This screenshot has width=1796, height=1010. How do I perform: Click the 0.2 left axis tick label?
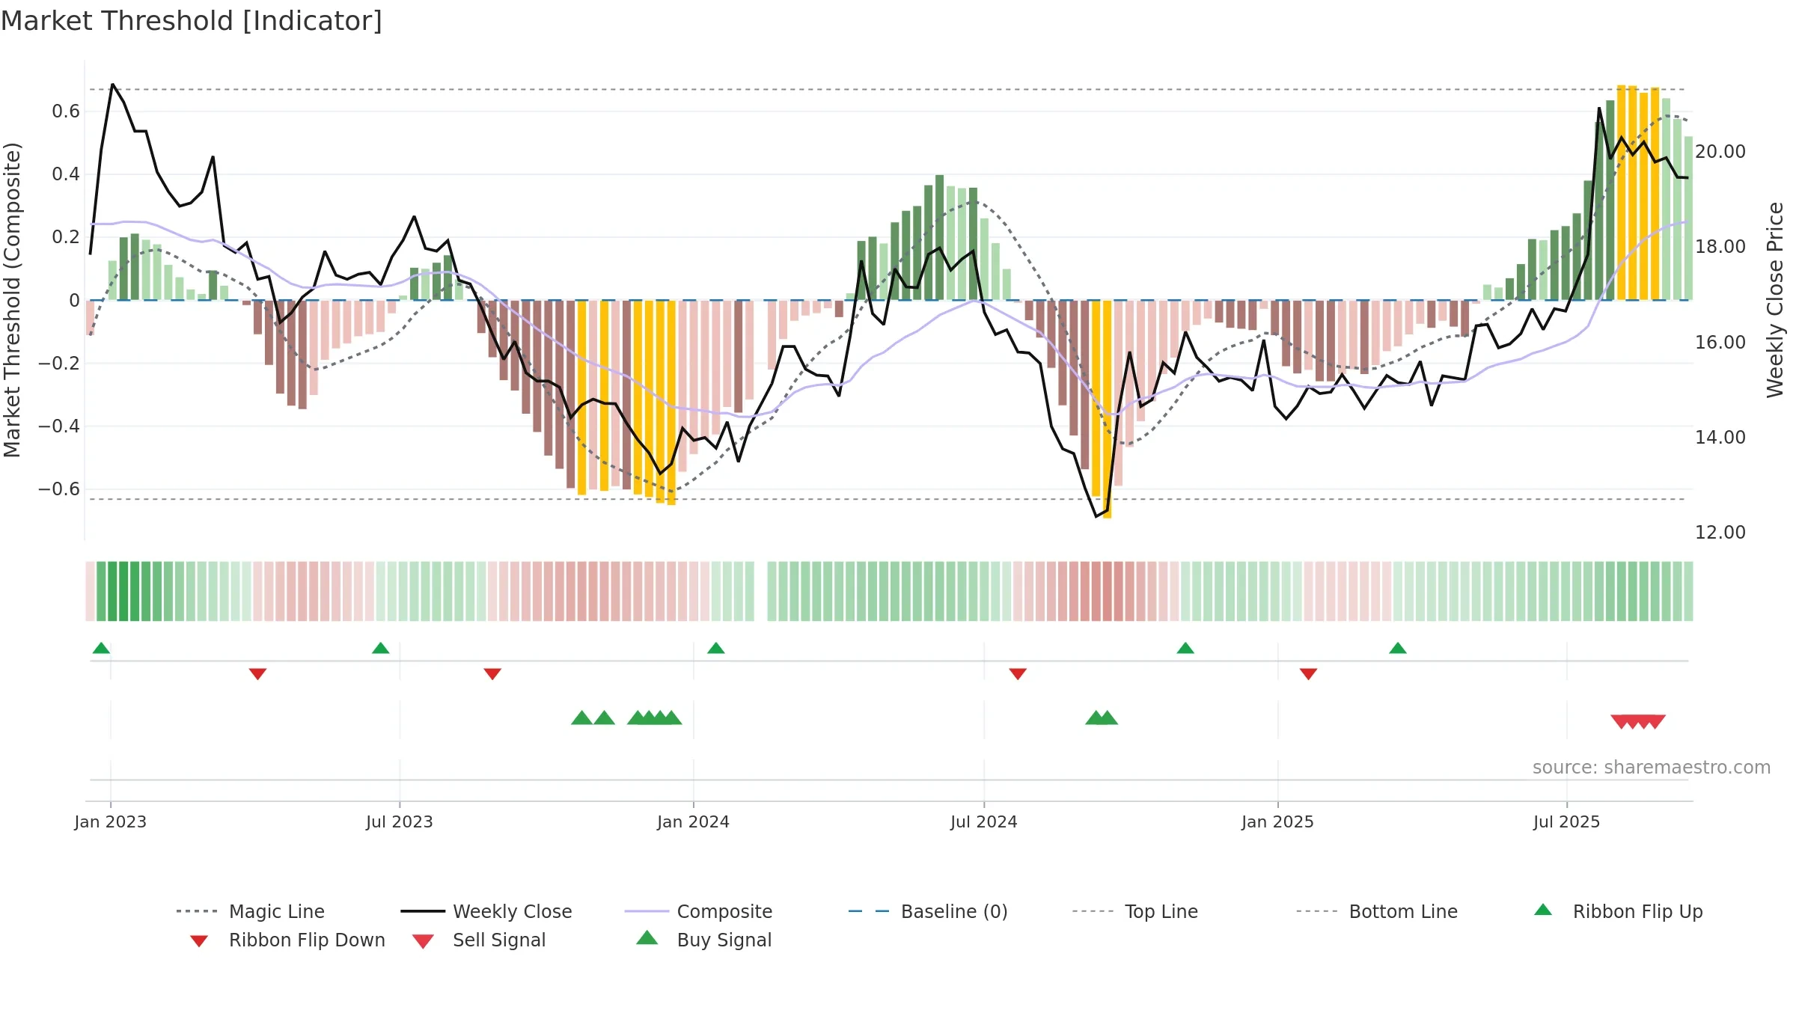click(66, 237)
